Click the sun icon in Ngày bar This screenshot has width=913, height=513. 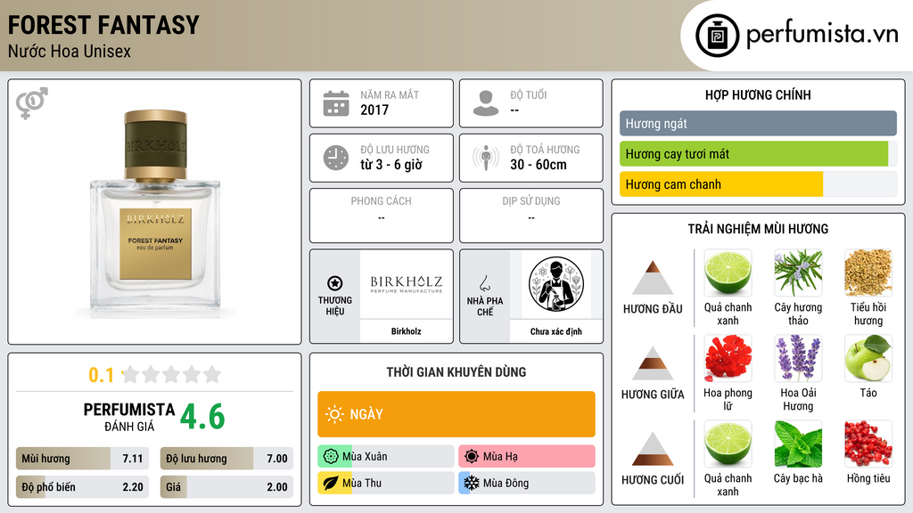click(334, 414)
